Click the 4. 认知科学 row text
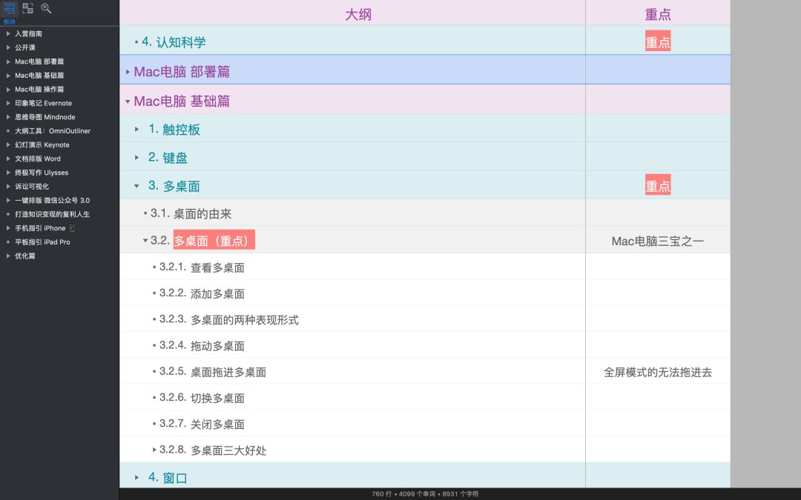The height and width of the screenshot is (500, 801). click(174, 41)
